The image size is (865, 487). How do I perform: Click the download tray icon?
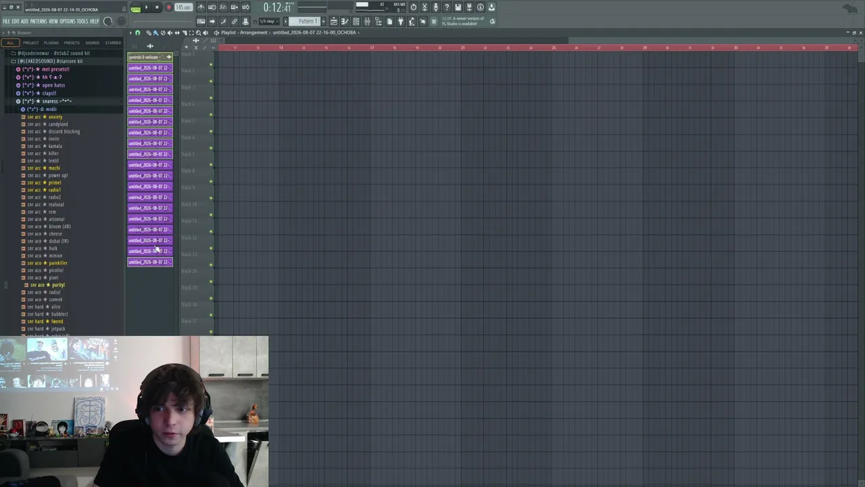[491, 7]
